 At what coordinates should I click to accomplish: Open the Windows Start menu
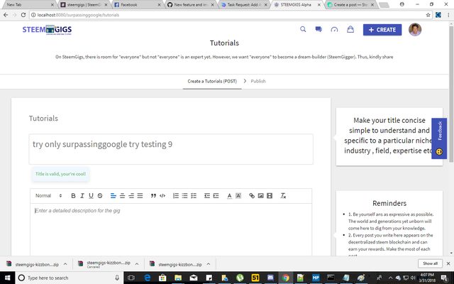[x=7, y=278]
